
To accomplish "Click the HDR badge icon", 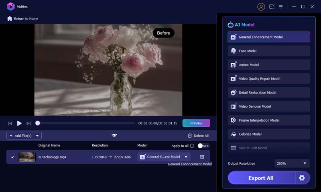I will point(234,148).
